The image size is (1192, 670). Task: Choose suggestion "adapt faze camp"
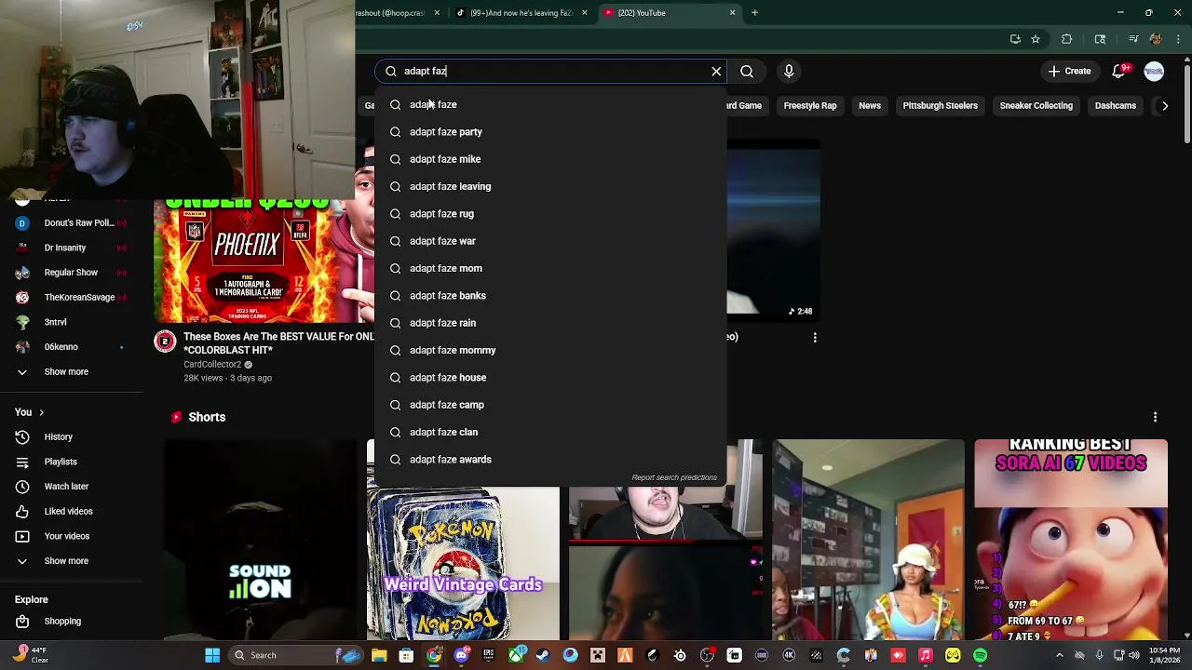(x=550, y=405)
